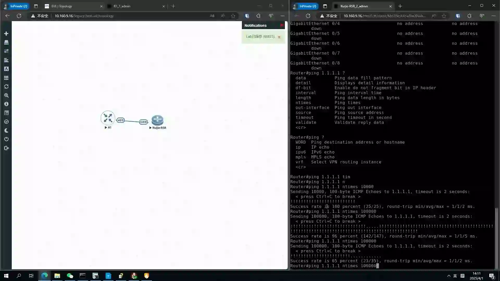The width and height of the screenshot is (500, 281).
Task: Click the Add object plus icon
Action: (6, 34)
